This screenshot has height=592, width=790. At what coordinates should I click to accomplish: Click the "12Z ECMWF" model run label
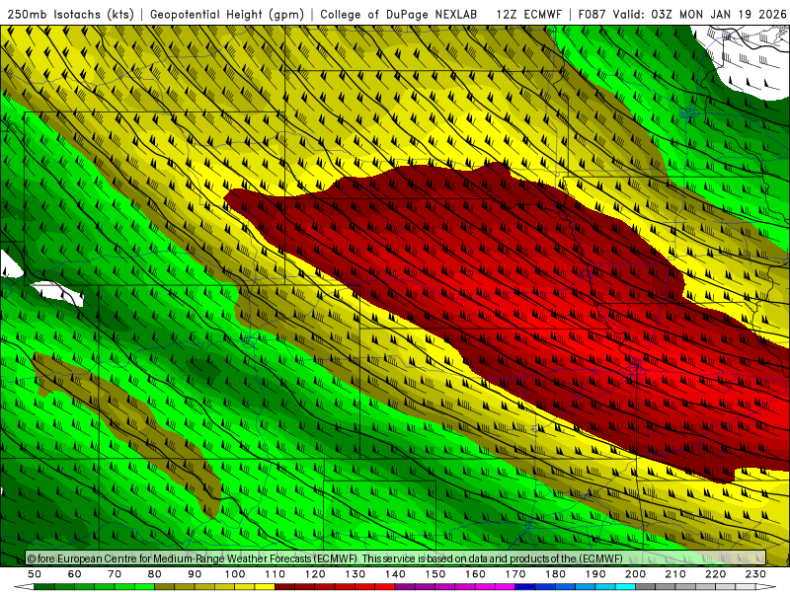(x=528, y=14)
